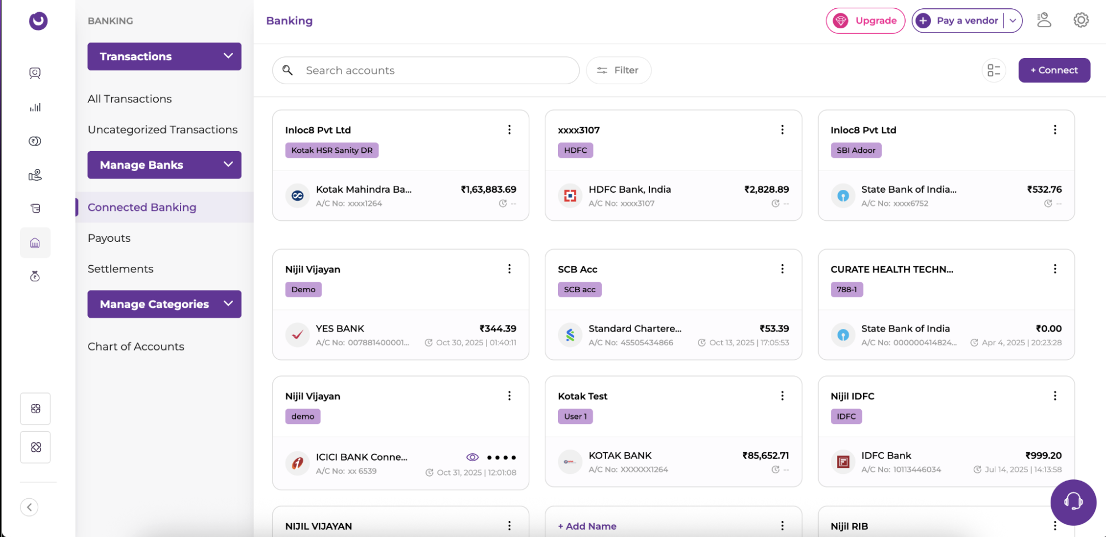Open the chat assistant sidebar icon
The image size is (1106, 537).
pos(35,73)
